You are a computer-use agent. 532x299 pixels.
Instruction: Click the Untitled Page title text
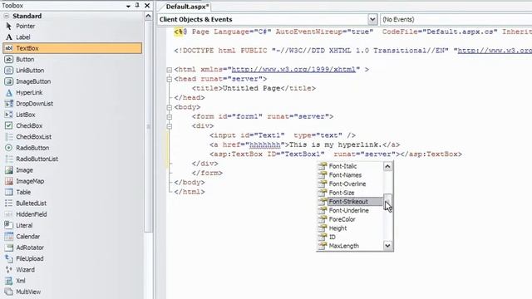(x=251, y=89)
